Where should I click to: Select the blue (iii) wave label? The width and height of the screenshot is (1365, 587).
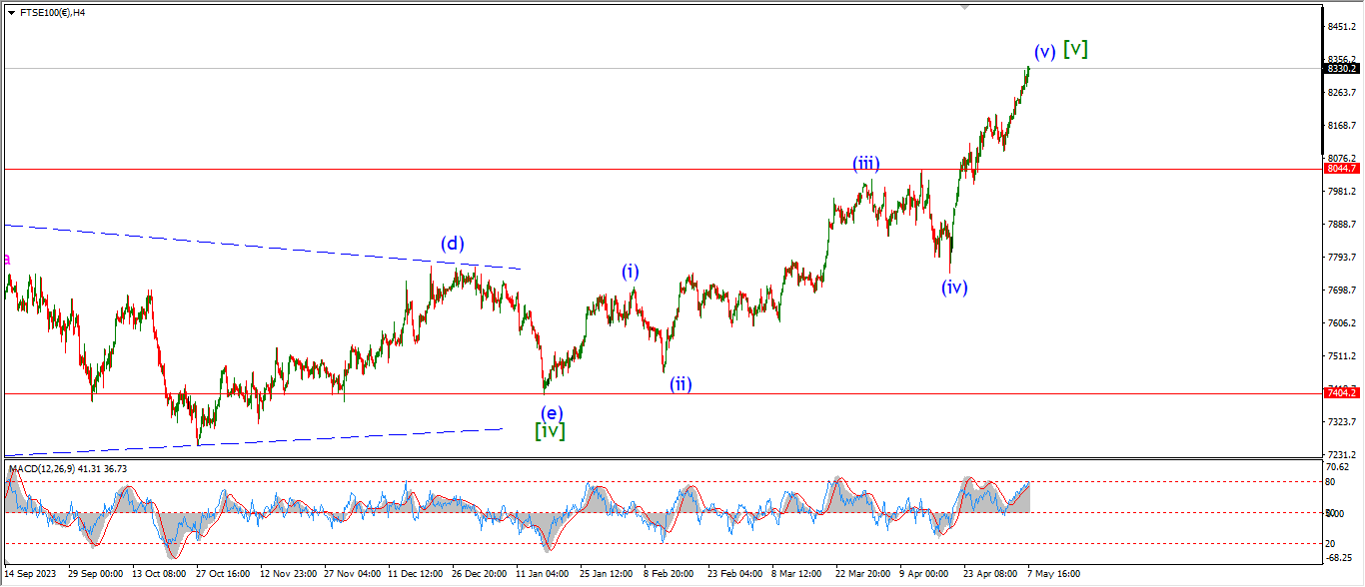tap(865, 163)
